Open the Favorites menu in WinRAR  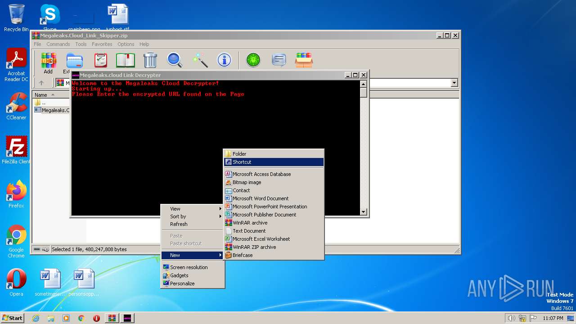(102, 44)
